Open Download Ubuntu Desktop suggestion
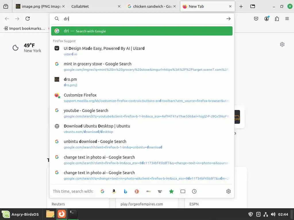Image resolution: width=294 pixels, height=220 pixels. tap(142, 129)
